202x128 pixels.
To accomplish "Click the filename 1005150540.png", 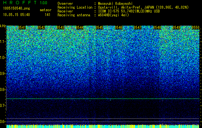I will (x=17, y=8).
